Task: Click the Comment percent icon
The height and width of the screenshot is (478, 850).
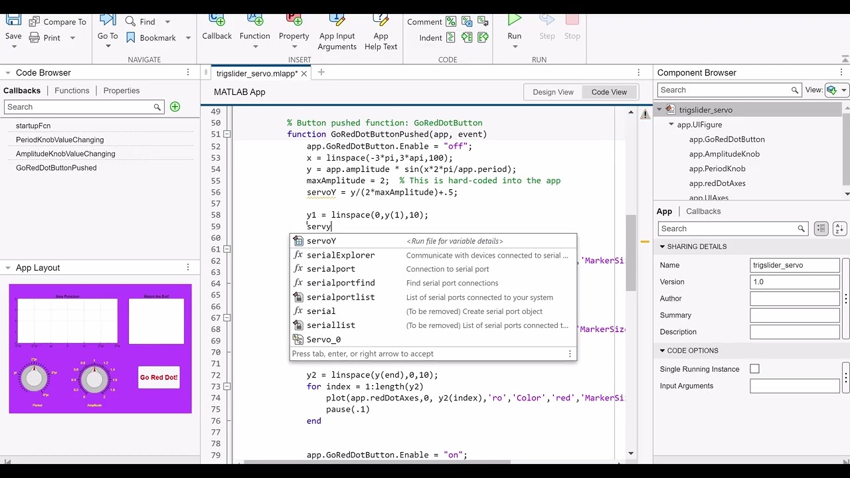Action: 451,22
